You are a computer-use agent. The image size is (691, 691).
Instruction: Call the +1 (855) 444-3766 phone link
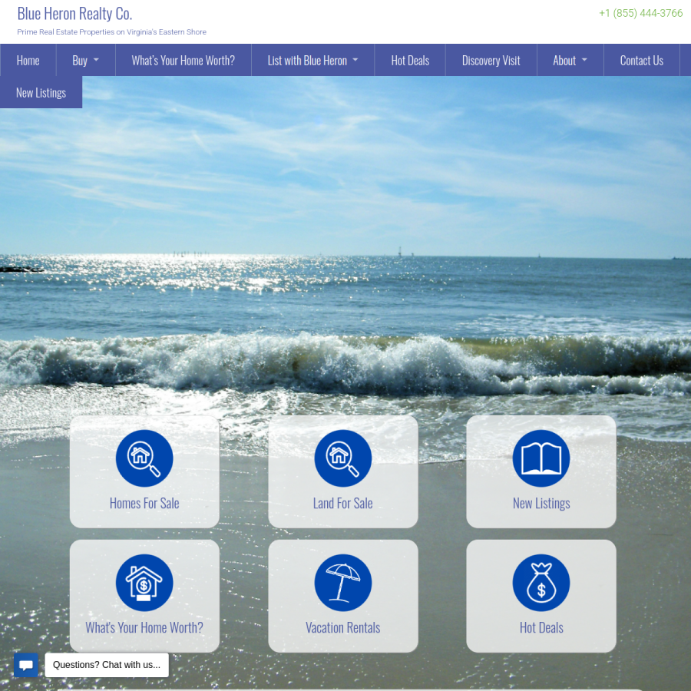(x=641, y=13)
